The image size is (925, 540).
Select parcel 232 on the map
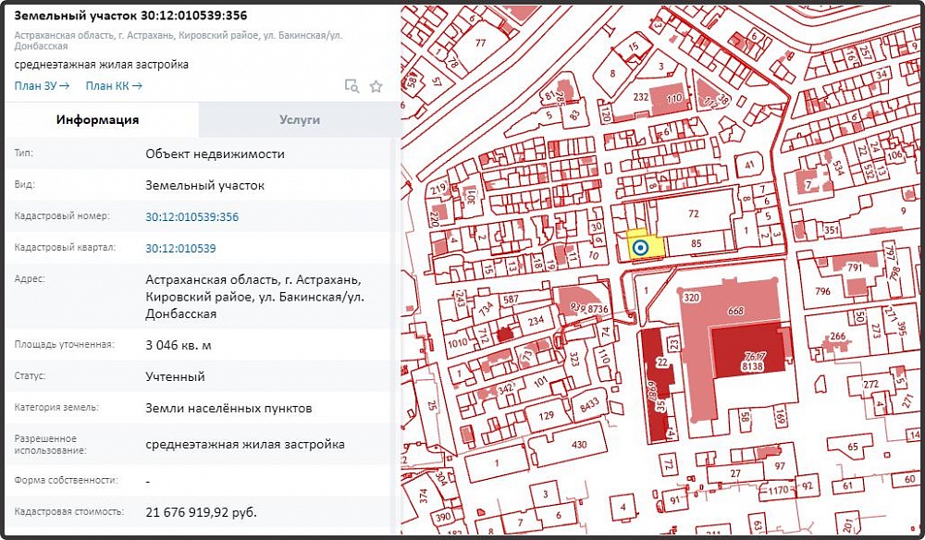(x=639, y=95)
